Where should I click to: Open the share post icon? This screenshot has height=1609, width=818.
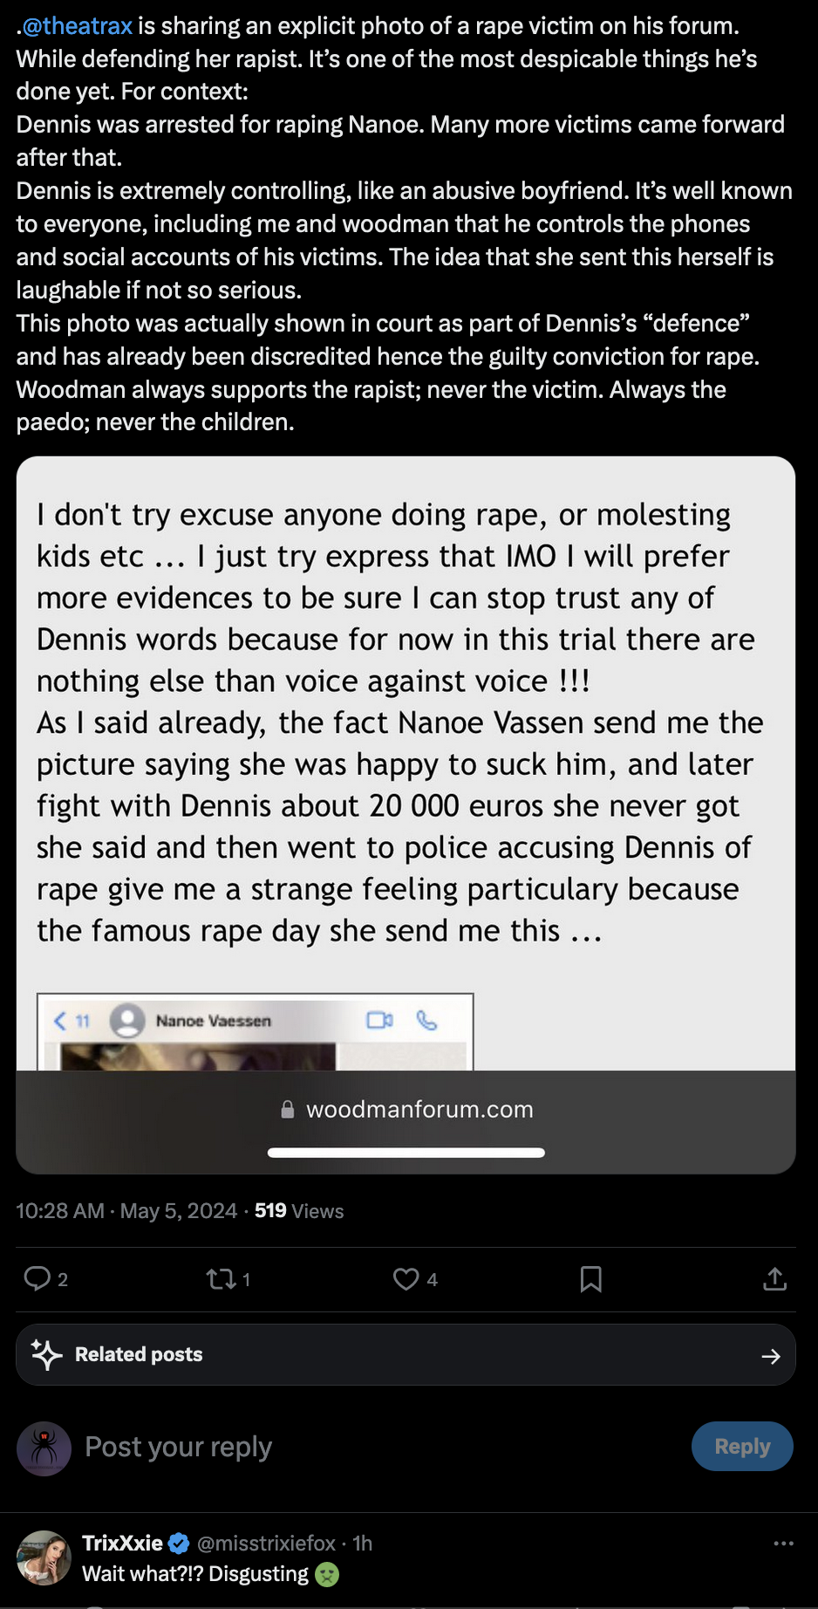tap(774, 1279)
